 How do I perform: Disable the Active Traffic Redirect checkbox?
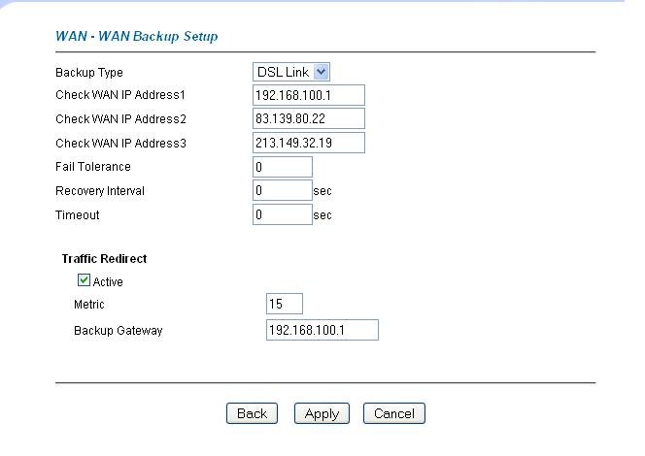click(x=84, y=282)
